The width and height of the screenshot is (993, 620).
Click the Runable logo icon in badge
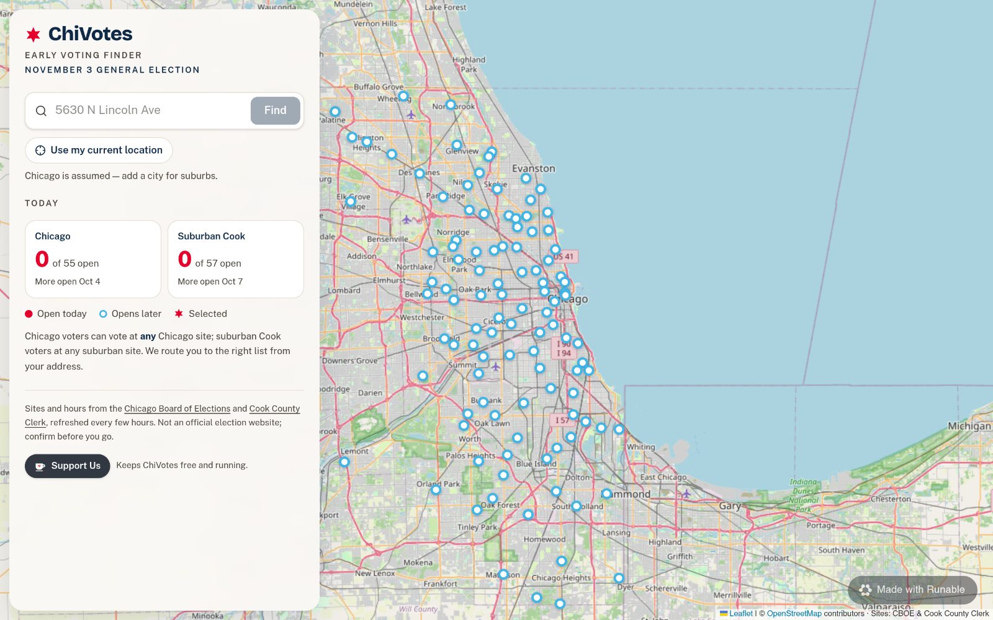[866, 590]
